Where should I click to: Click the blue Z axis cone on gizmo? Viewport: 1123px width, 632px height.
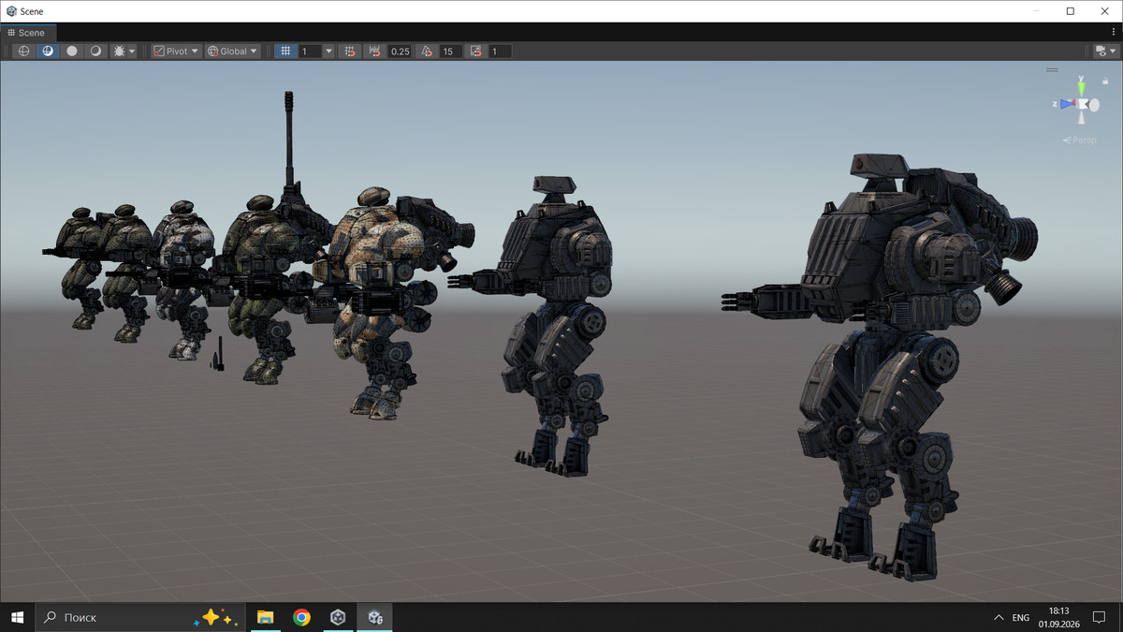(x=1066, y=104)
